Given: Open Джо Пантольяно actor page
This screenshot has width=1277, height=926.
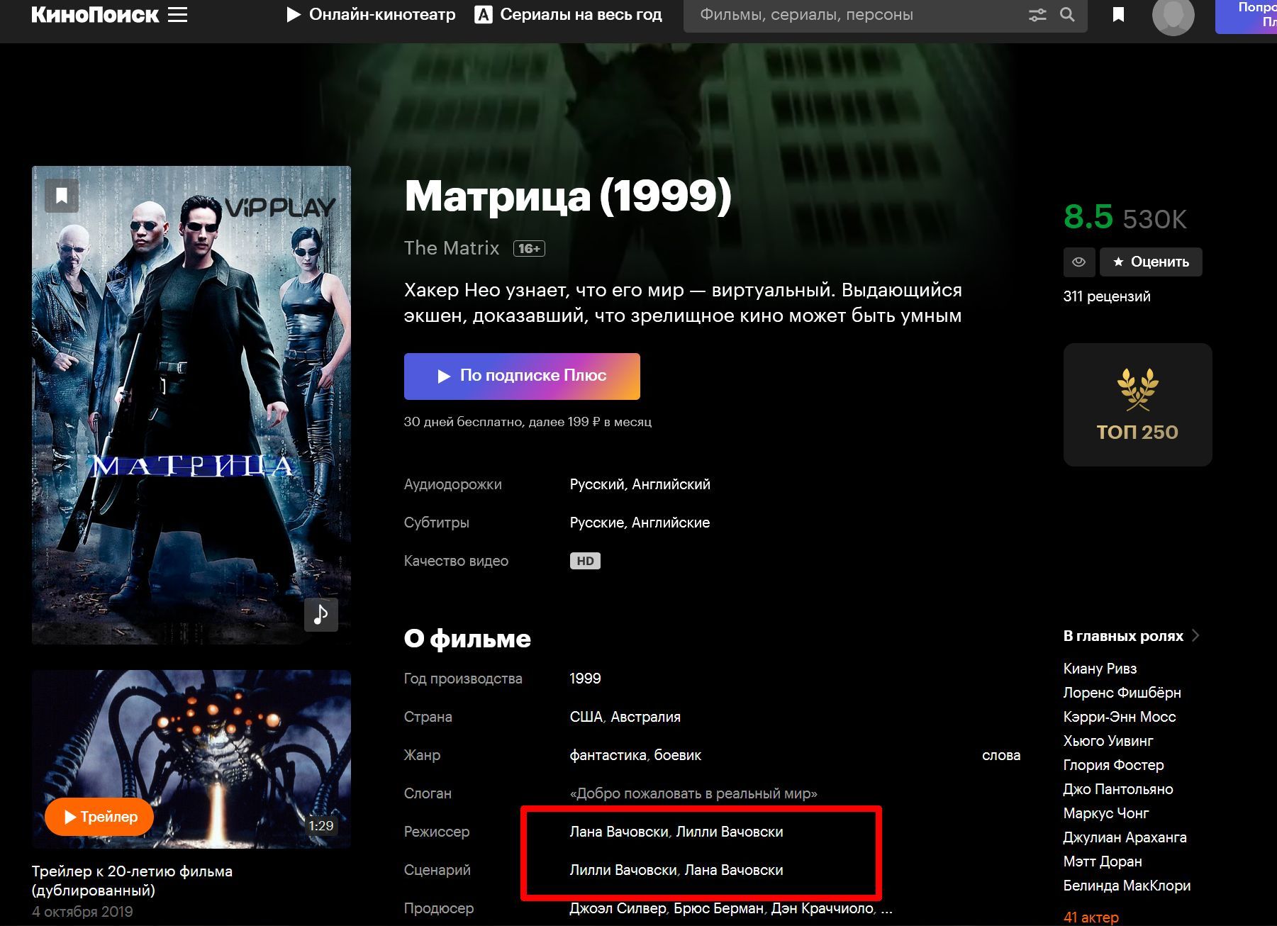Looking at the screenshot, I should (1118, 789).
